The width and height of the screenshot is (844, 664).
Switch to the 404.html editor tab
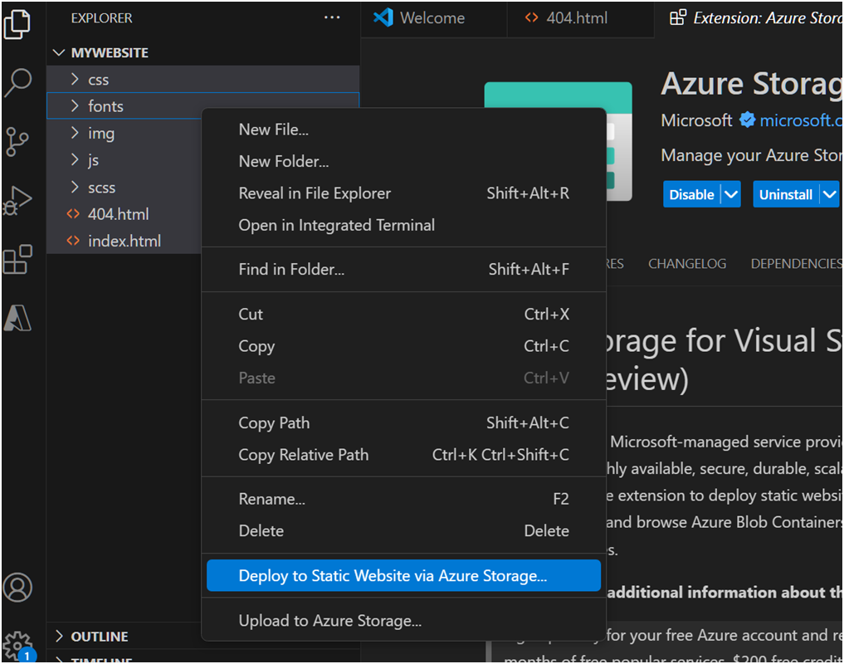click(580, 18)
